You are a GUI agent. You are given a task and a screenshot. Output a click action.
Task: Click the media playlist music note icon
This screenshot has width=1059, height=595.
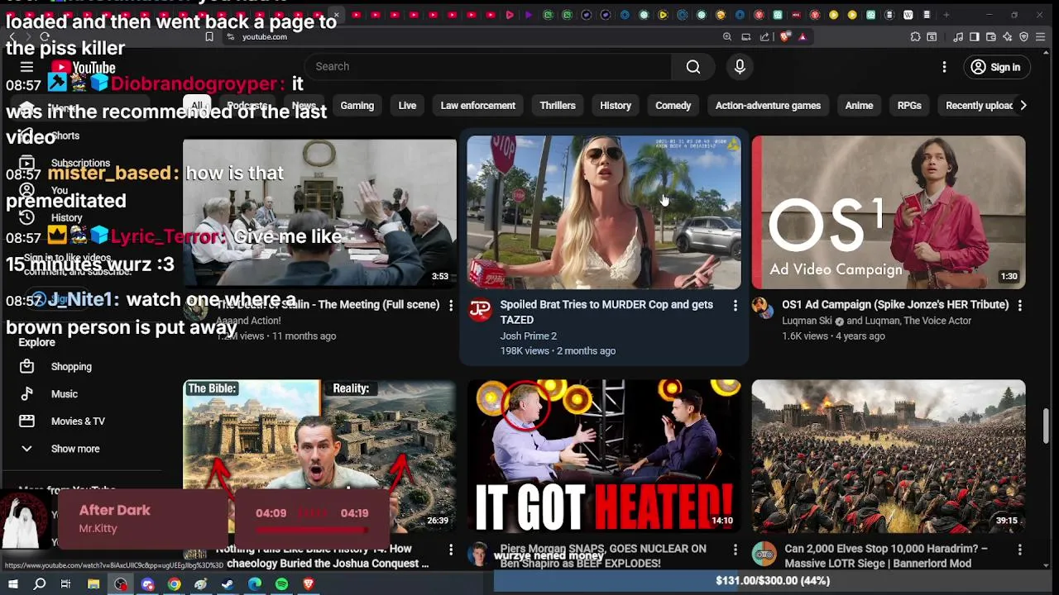[958, 36]
